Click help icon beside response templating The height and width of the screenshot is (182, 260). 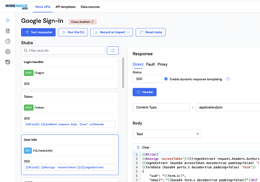coord(228,79)
